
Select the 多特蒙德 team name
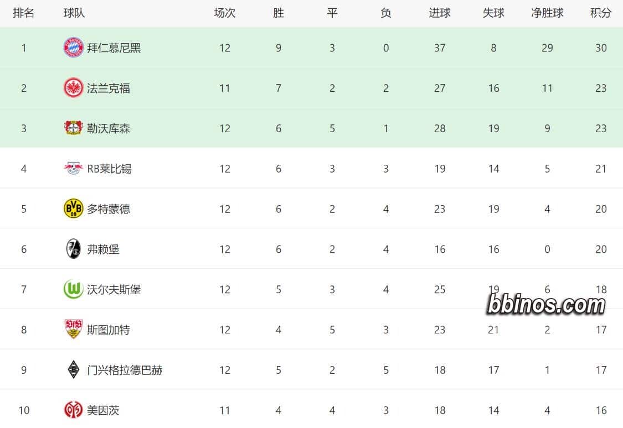point(109,209)
